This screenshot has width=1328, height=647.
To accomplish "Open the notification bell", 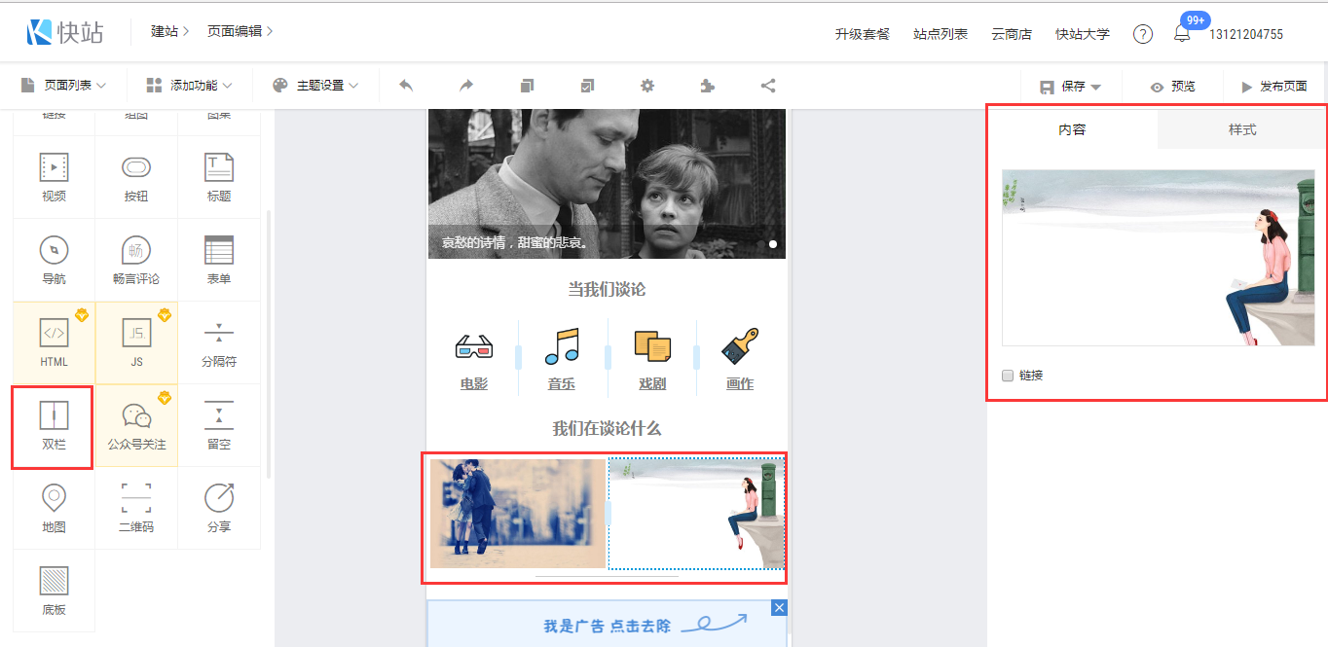I will pyautogui.click(x=1182, y=34).
